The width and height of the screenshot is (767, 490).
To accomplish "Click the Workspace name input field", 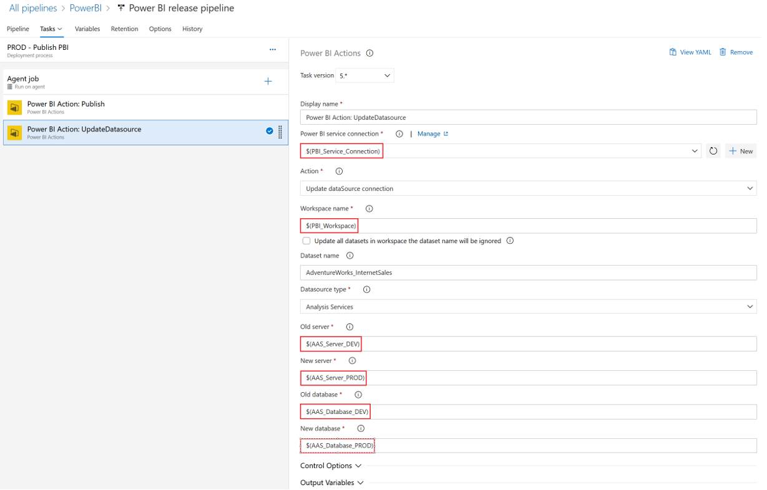I will 529,226.
